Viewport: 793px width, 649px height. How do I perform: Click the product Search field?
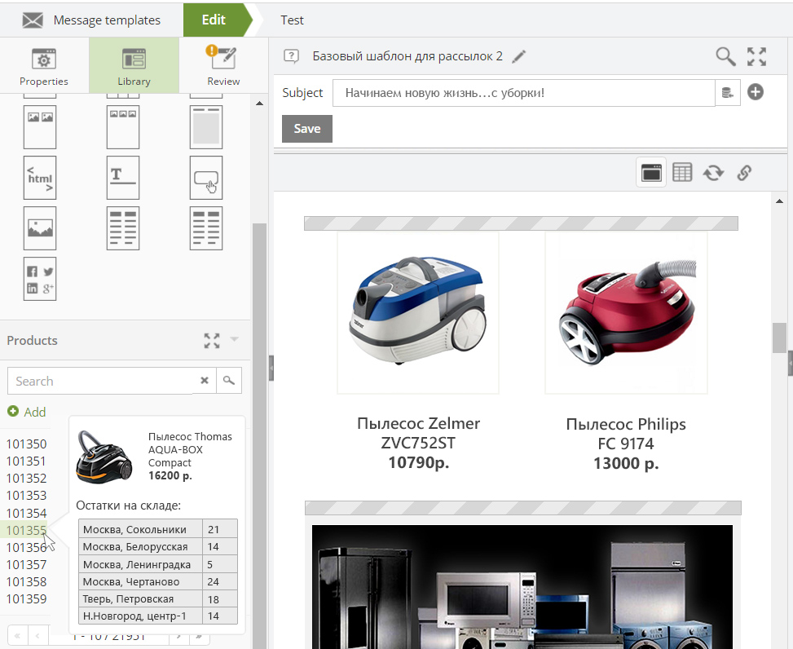tap(104, 381)
